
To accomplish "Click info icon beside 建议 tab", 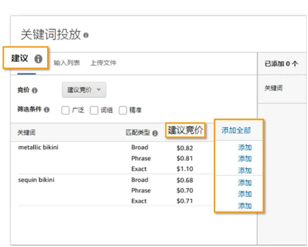I will tap(38, 59).
